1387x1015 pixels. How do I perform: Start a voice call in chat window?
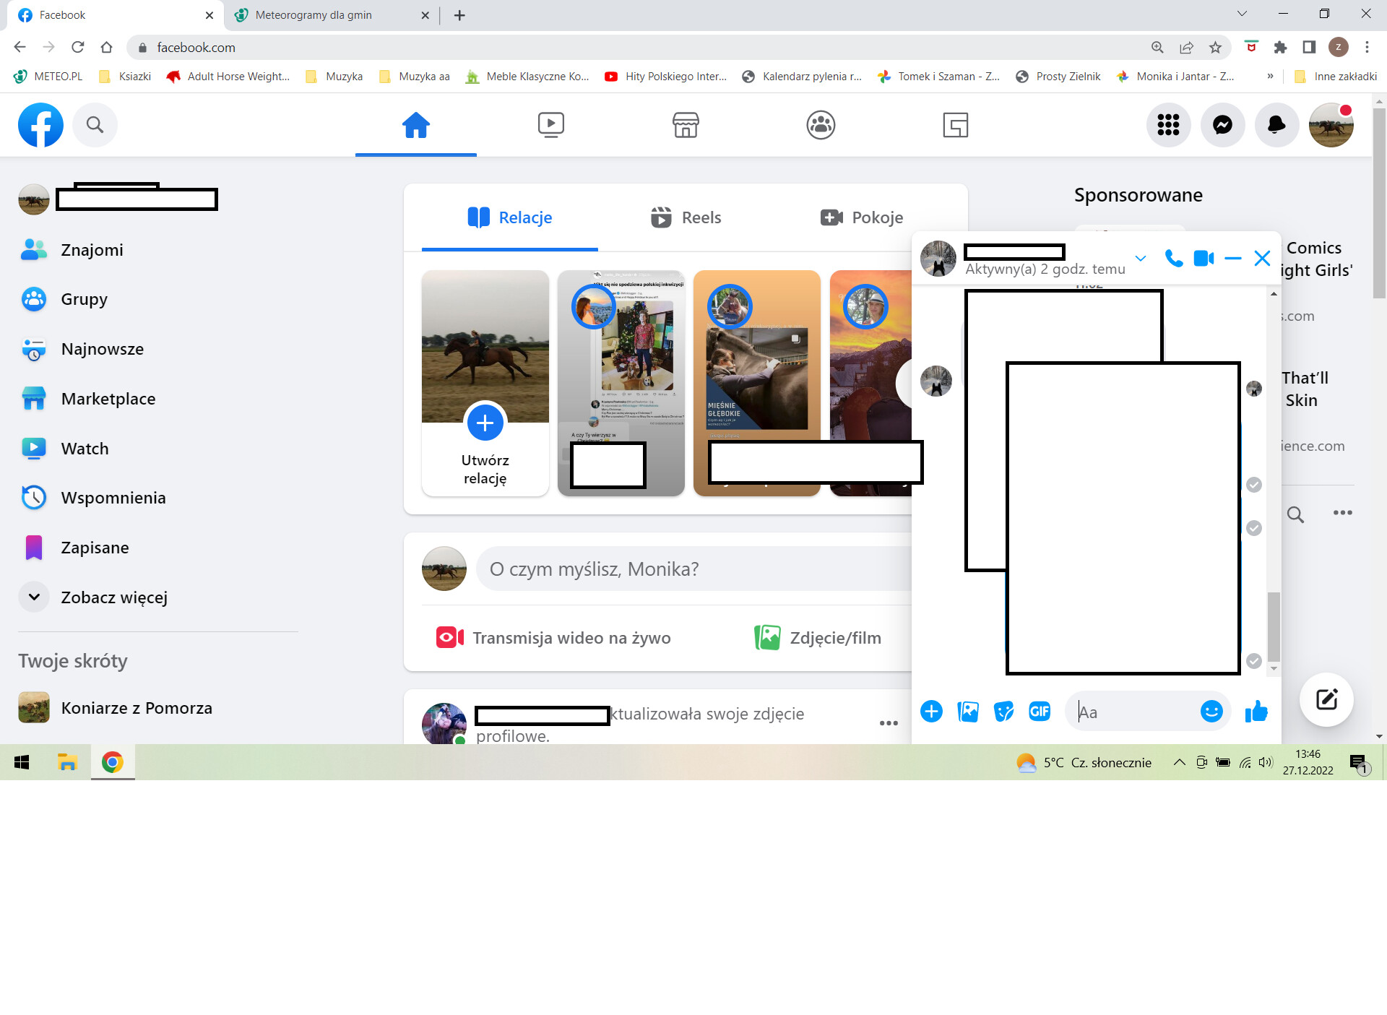point(1174,259)
